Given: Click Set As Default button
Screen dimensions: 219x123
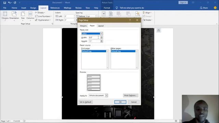Looking at the screenshot, I should coord(85,102).
